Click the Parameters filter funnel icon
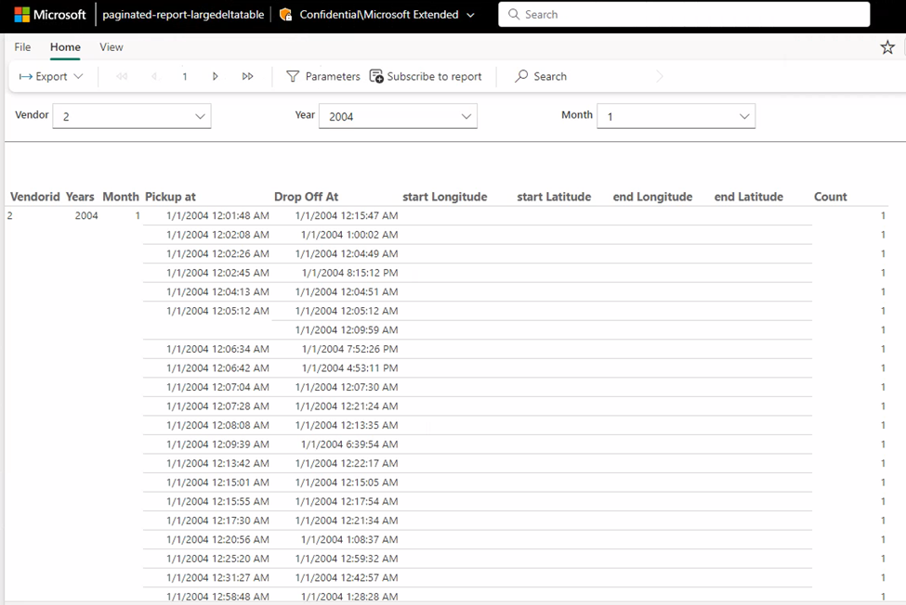This screenshot has height=605, width=906. 293,76
